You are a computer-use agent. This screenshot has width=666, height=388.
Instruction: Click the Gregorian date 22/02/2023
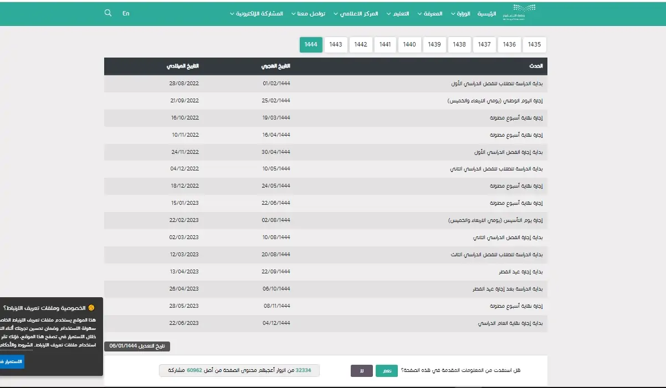(x=185, y=220)
